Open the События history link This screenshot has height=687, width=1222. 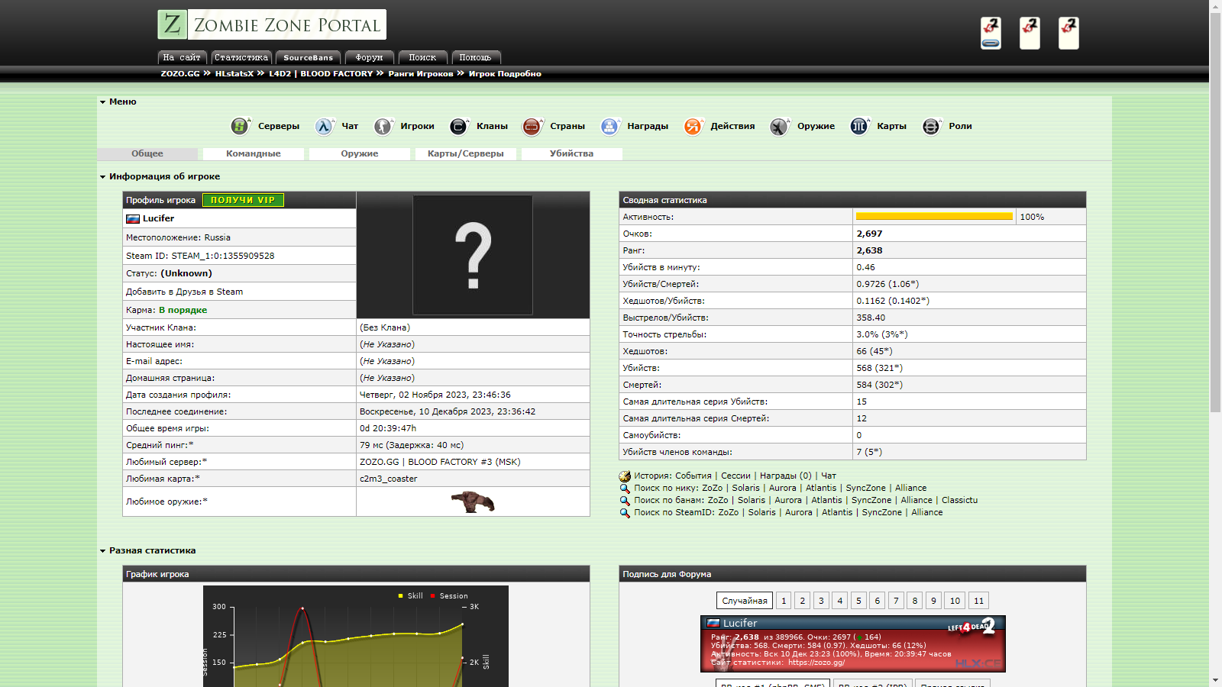pos(693,476)
